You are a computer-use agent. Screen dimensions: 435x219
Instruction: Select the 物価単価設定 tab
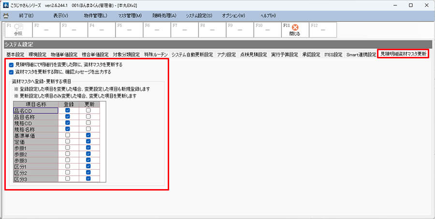pos(64,55)
